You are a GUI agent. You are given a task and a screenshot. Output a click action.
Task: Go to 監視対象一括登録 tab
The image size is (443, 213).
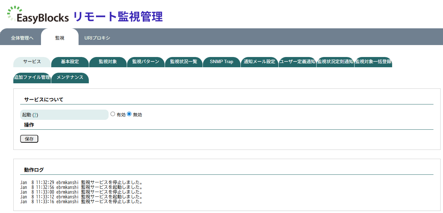point(373,62)
